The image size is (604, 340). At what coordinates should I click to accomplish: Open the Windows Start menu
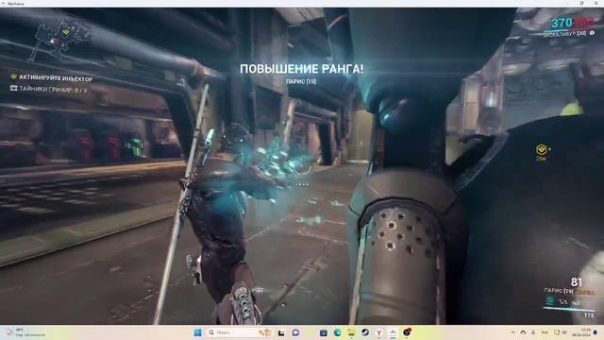(197, 332)
